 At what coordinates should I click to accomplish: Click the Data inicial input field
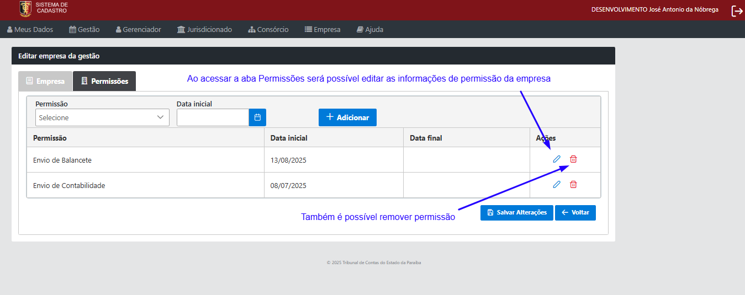213,117
